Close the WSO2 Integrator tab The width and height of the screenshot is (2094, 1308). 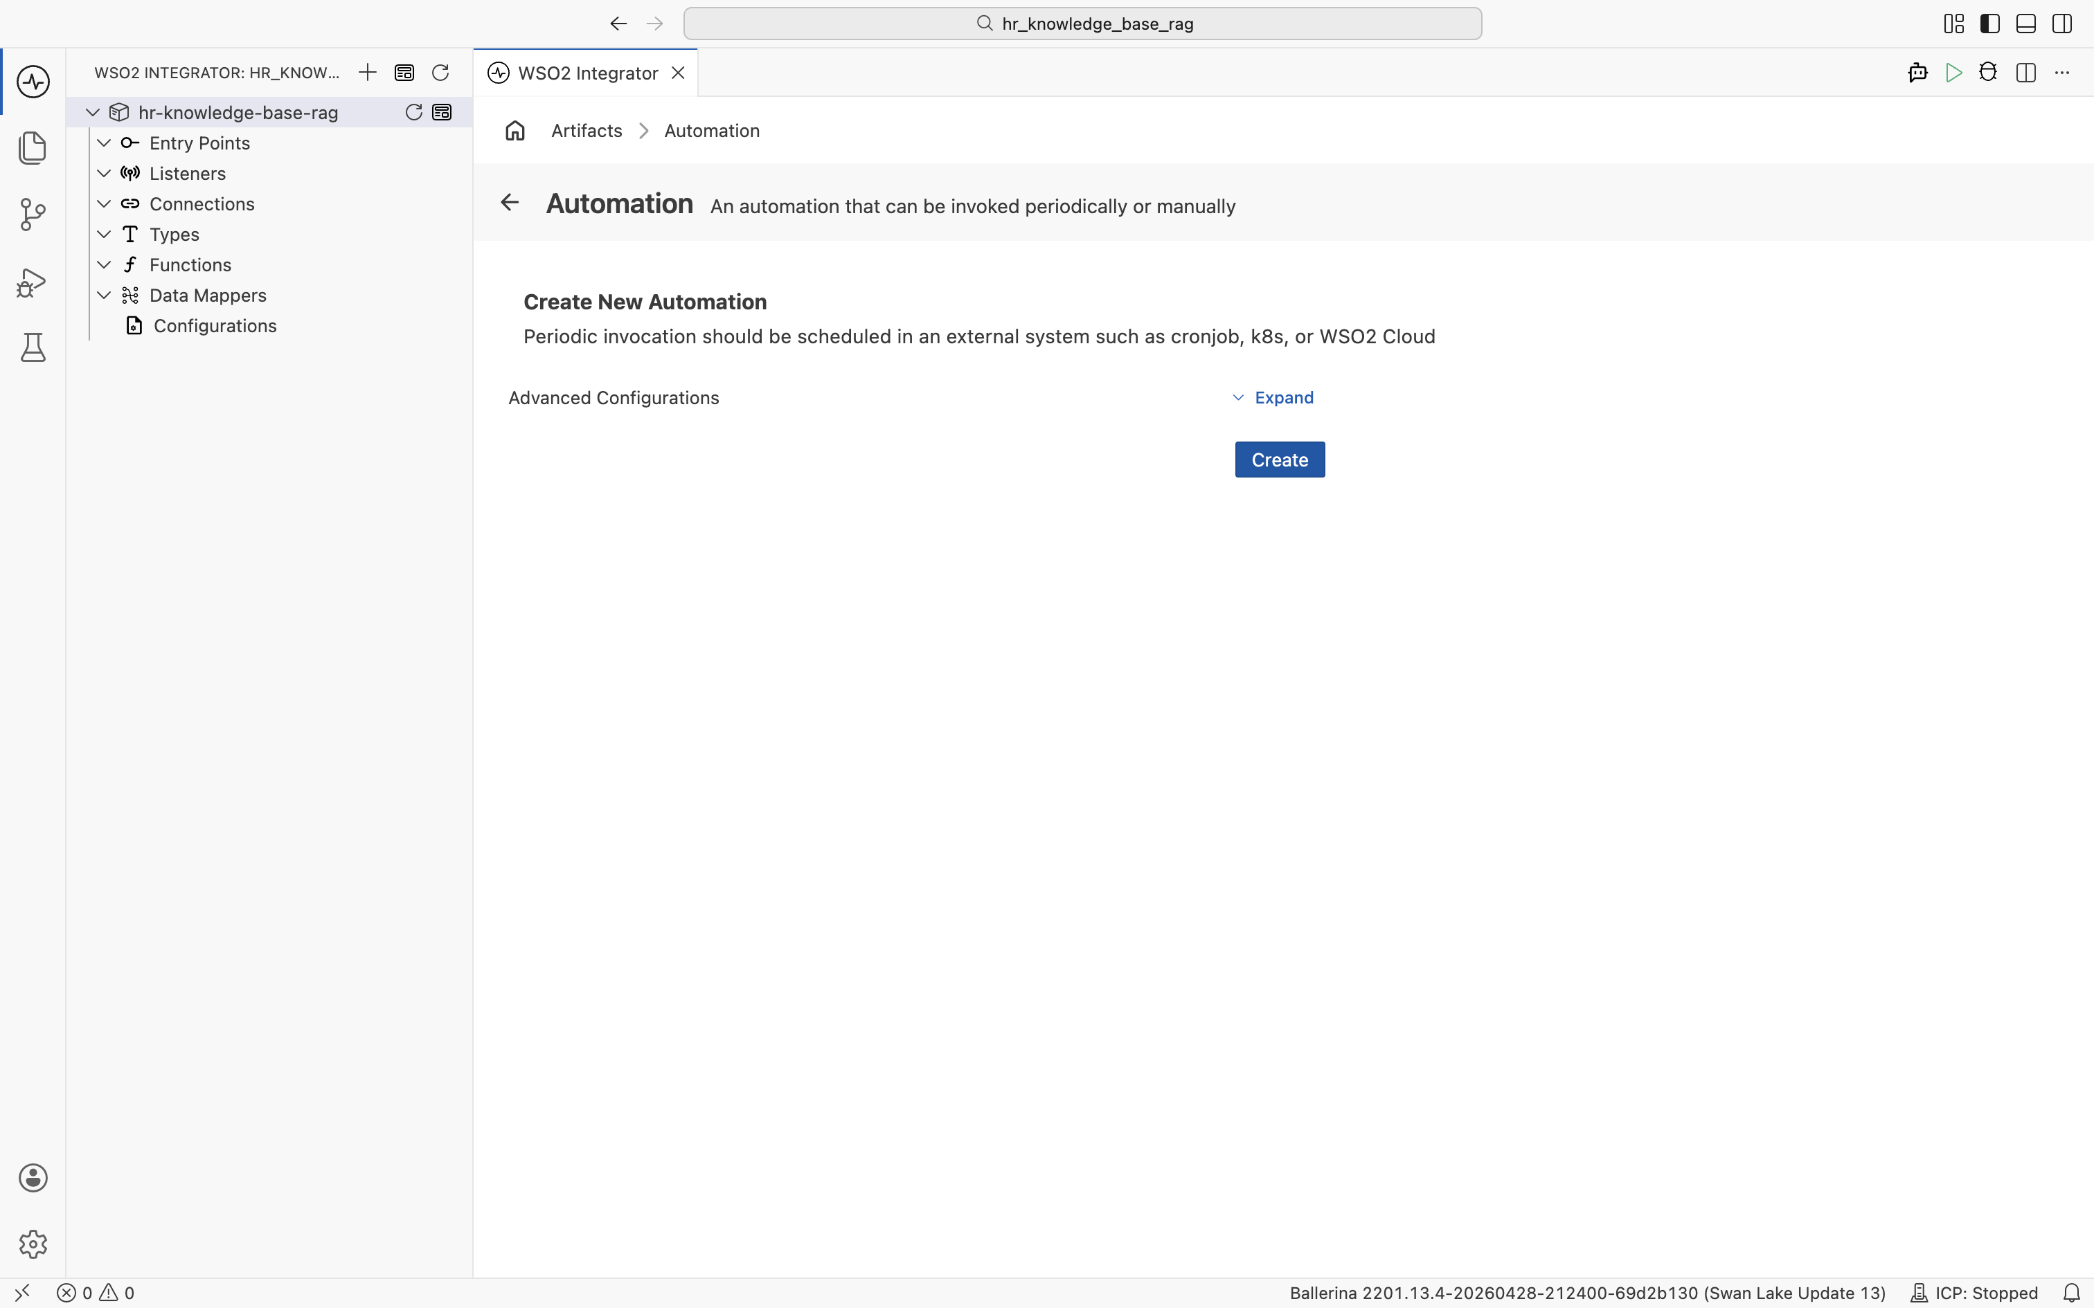click(x=679, y=73)
